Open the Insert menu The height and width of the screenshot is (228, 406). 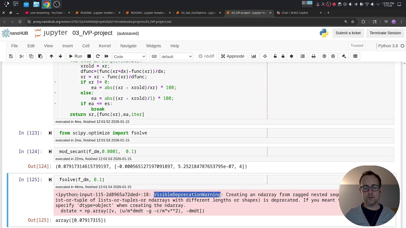pos(68,46)
